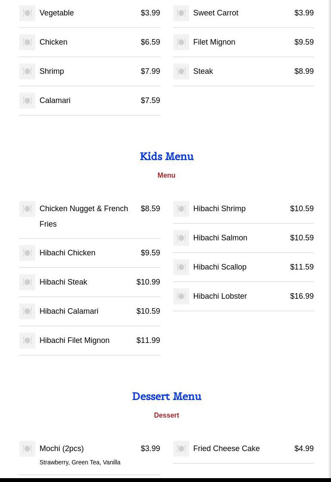
Task: Click the $16.99 Hibachi Lobster price
Action: [302, 296]
